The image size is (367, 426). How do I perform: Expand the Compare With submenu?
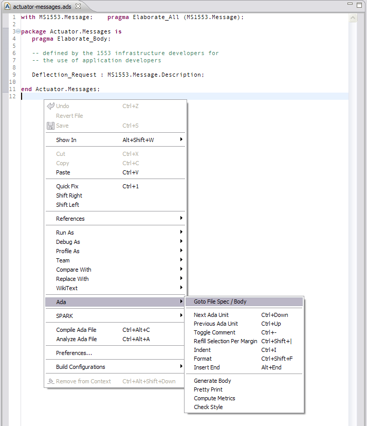[x=115, y=270]
